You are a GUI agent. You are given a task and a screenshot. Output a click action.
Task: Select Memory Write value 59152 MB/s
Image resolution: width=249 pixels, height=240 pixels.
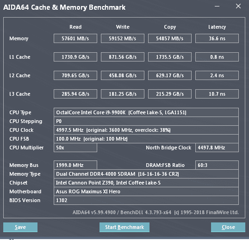[x=123, y=38]
